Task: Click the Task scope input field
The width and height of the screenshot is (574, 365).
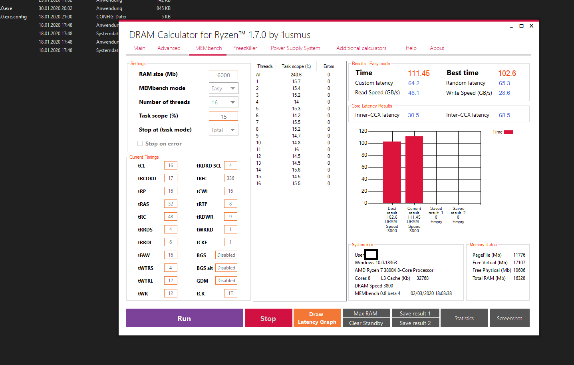Action: pyautogui.click(x=224, y=116)
